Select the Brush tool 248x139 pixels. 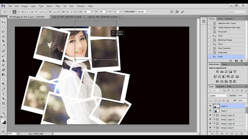(x=3, y=56)
